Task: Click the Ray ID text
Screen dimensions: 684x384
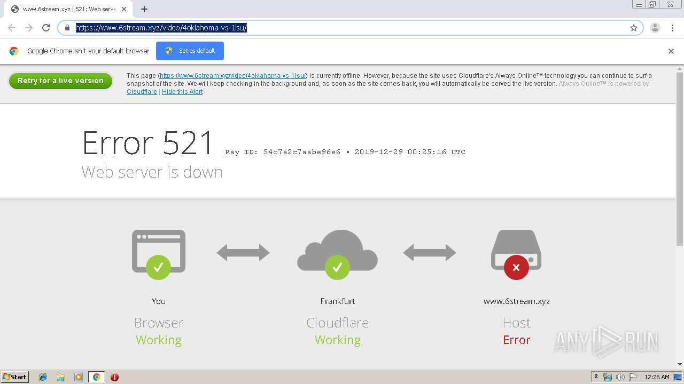Action: (345, 152)
